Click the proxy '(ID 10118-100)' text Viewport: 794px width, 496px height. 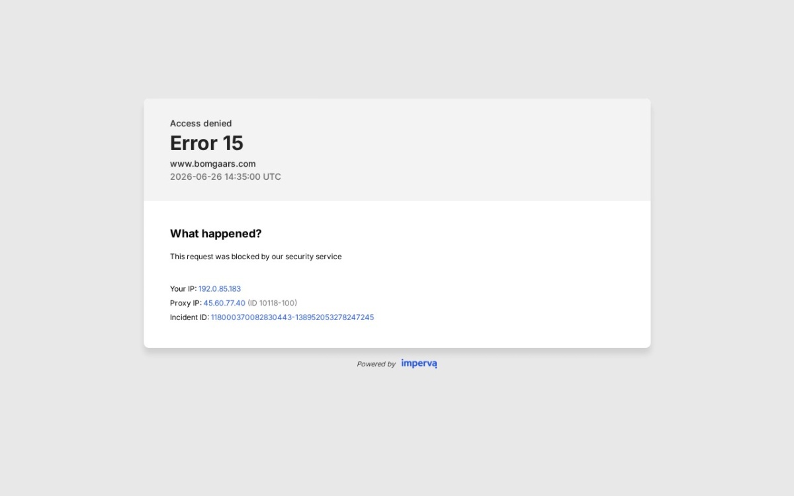[272, 303]
